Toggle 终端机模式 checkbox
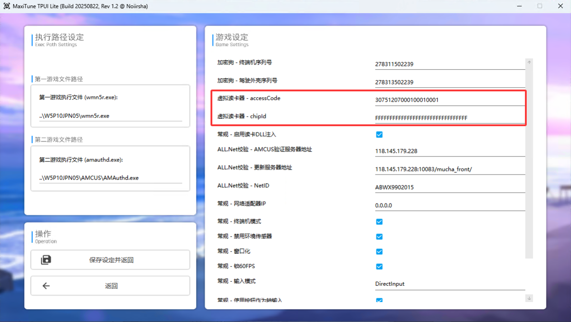 tap(379, 222)
